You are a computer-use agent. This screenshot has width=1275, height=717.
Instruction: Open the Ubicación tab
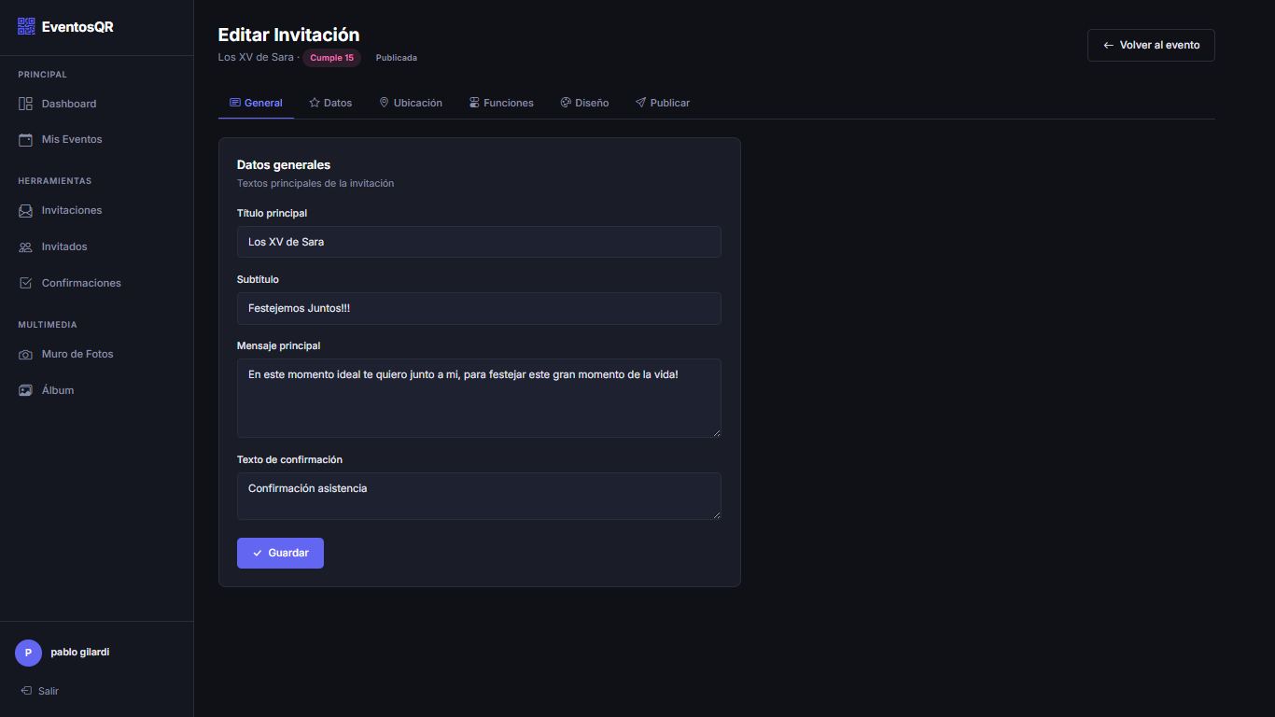click(x=411, y=103)
